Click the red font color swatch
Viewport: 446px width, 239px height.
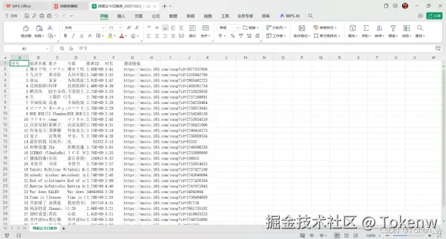coord(122,36)
